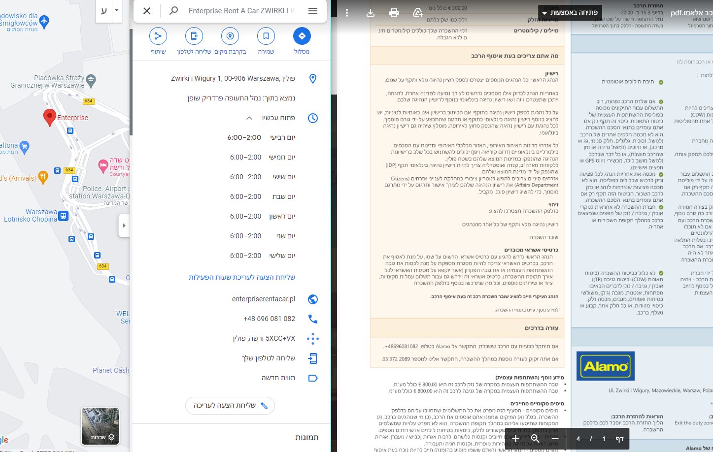Click the globe icon for the website
The image size is (713, 452).
(312, 299)
